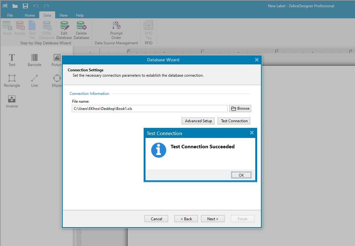Open Prompt Order in Data Source Management
Screen dimensions: 355x246
click(116, 30)
